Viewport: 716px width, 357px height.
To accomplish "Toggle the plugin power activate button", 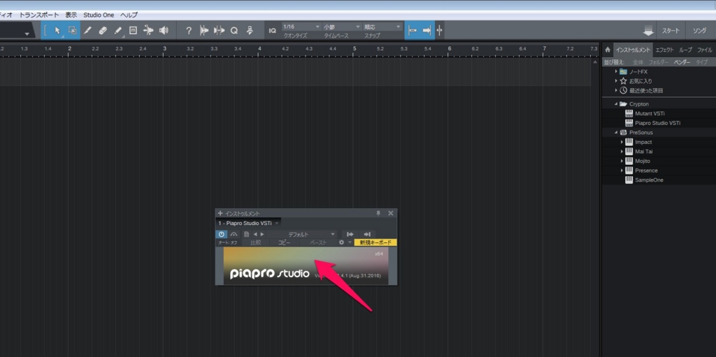I will coord(222,234).
